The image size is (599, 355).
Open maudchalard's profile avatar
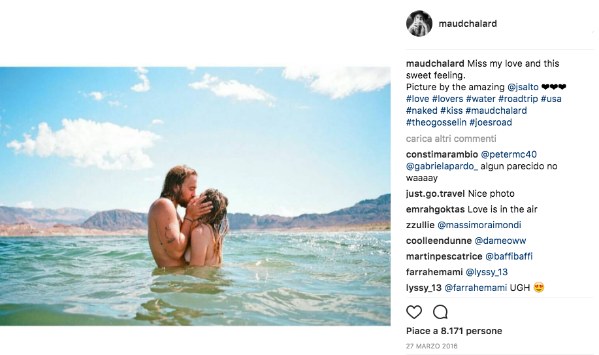419,24
